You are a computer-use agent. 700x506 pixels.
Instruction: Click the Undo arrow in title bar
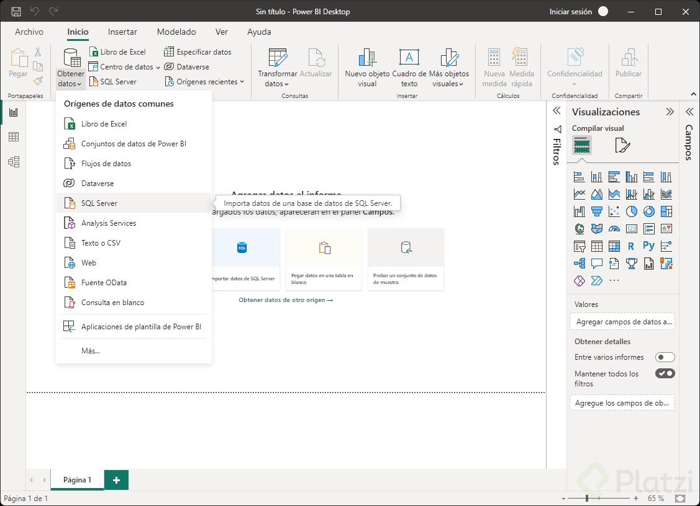tap(35, 12)
